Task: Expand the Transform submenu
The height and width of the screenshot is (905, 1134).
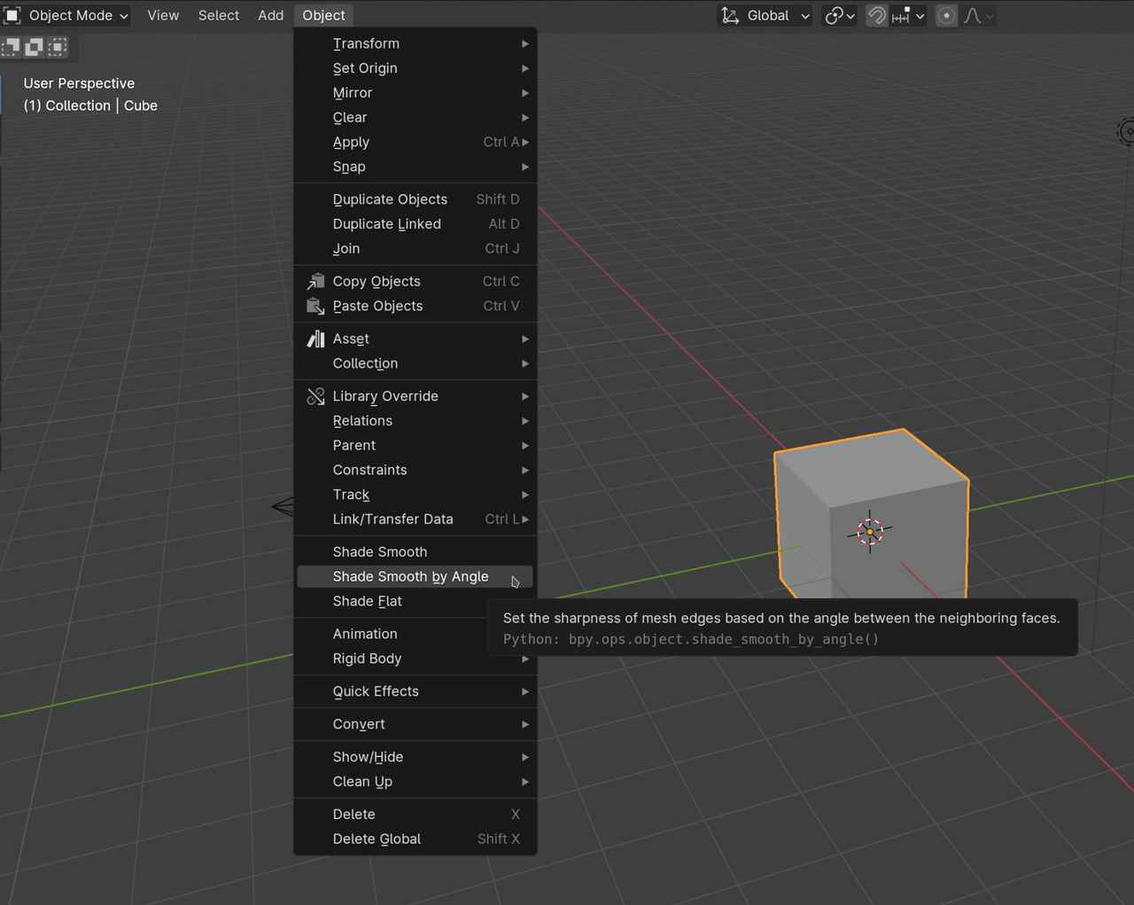Action: (415, 43)
